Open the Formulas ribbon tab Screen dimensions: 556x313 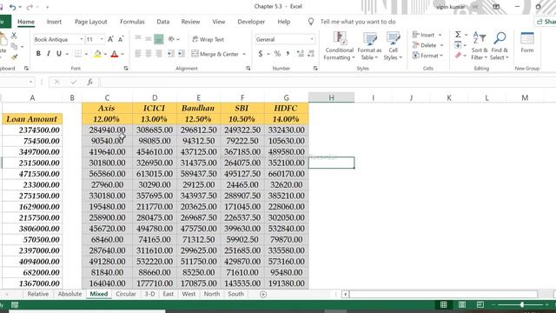132,22
